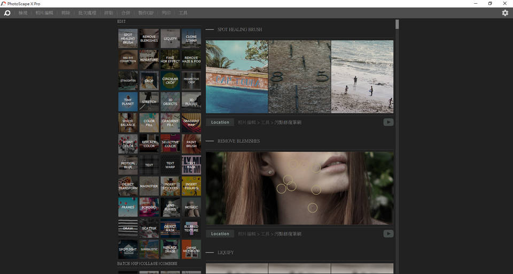The image size is (513, 274).
Task: Select the Lens Flares tile
Action: pos(170,207)
